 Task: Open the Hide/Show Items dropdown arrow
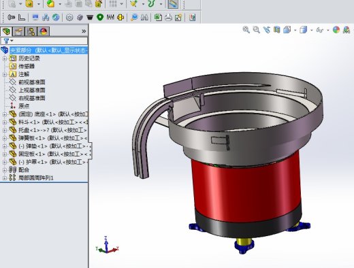328,30
